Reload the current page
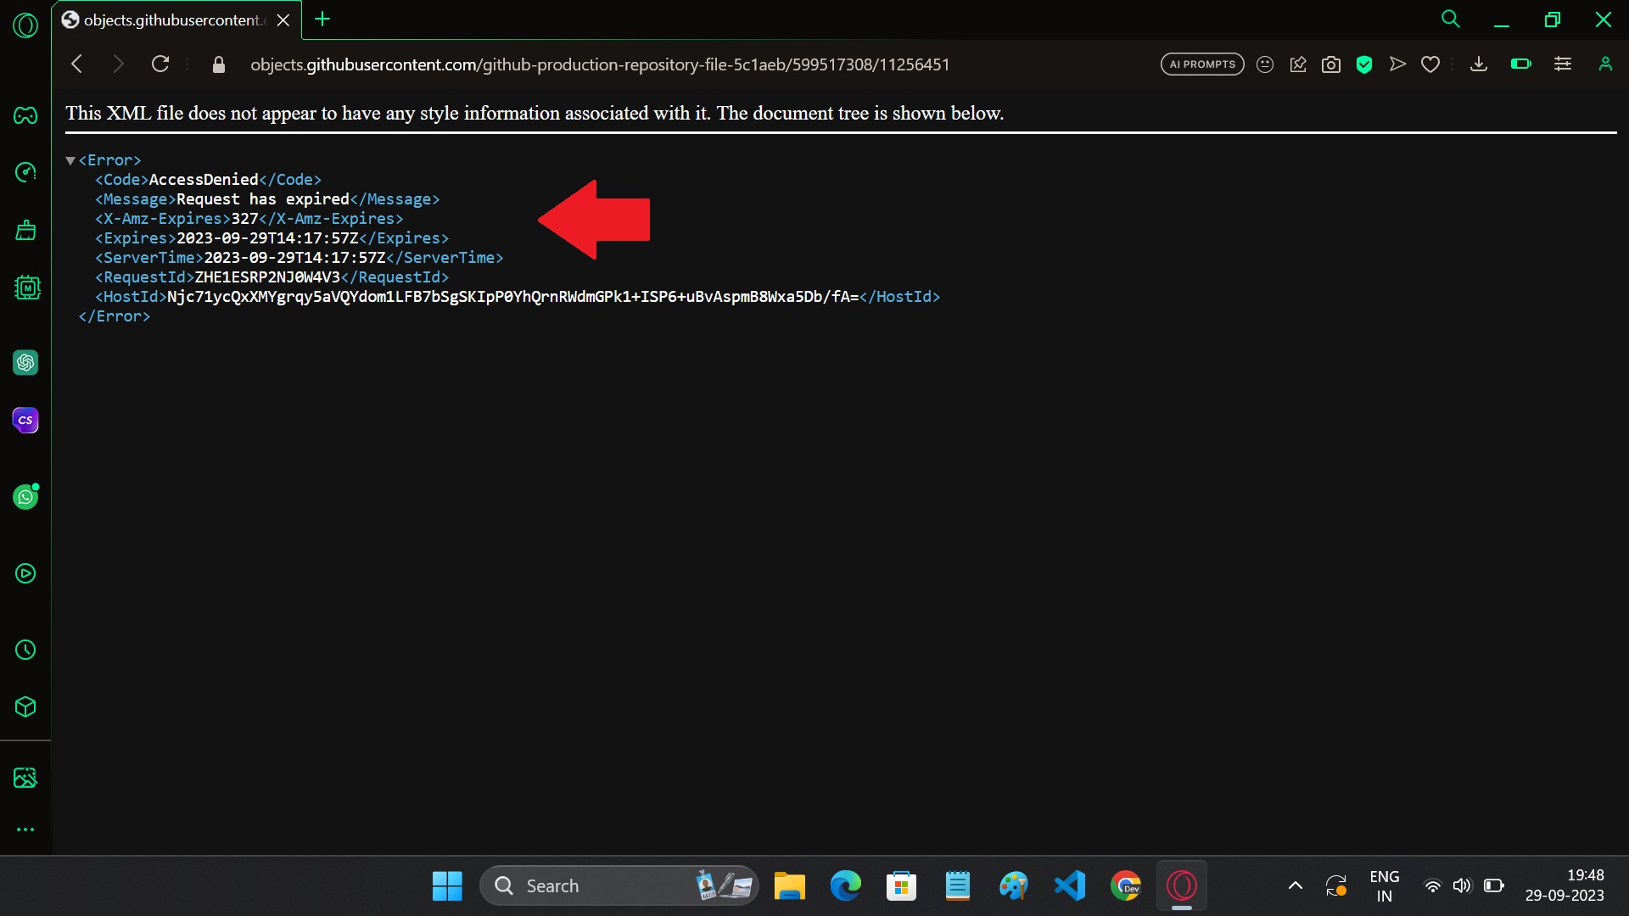The height and width of the screenshot is (916, 1629). click(x=160, y=64)
